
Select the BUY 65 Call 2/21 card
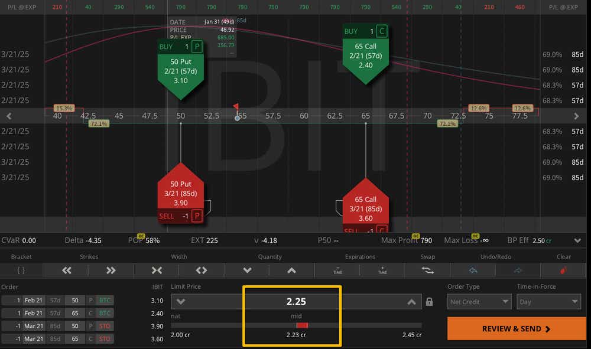coord(365,54)
